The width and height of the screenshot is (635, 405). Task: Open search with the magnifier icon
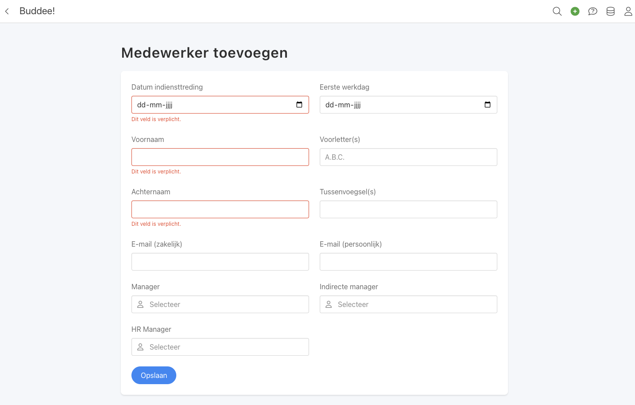(x=557, y=11)
